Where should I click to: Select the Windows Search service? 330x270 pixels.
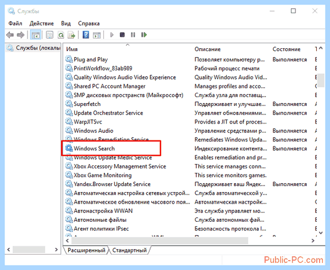(x=94, y=148)
